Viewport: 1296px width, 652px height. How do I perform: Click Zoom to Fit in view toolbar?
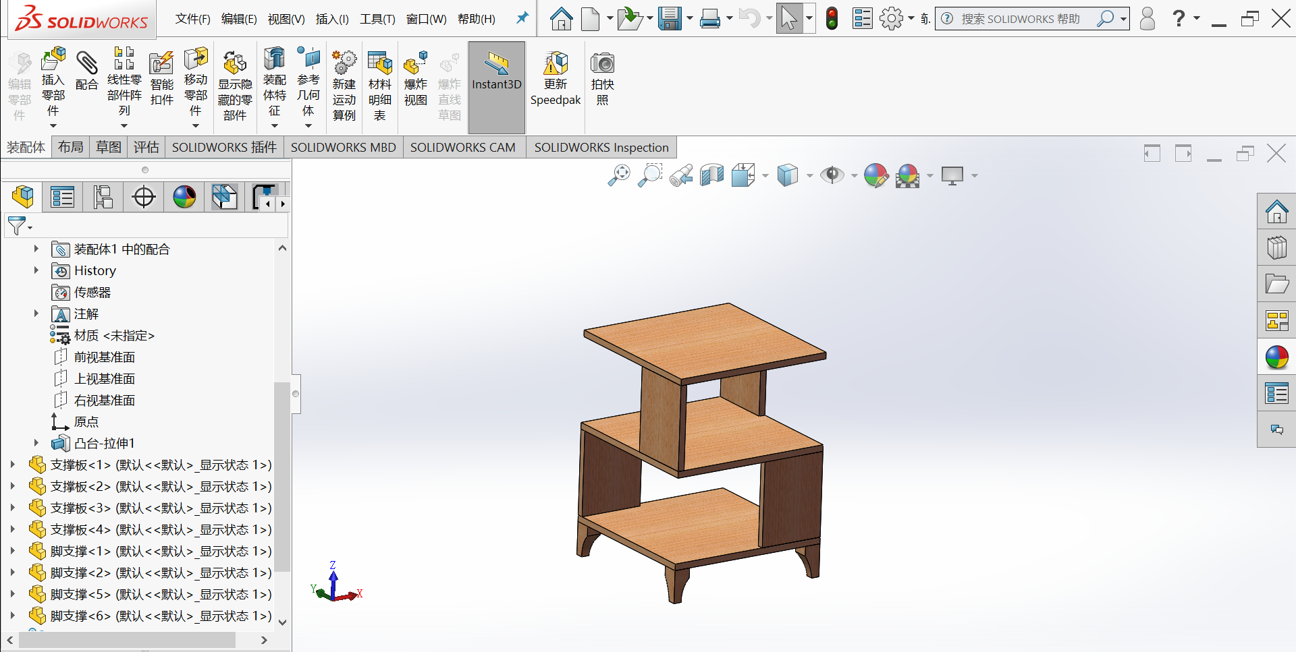click(x=619, y=175)
